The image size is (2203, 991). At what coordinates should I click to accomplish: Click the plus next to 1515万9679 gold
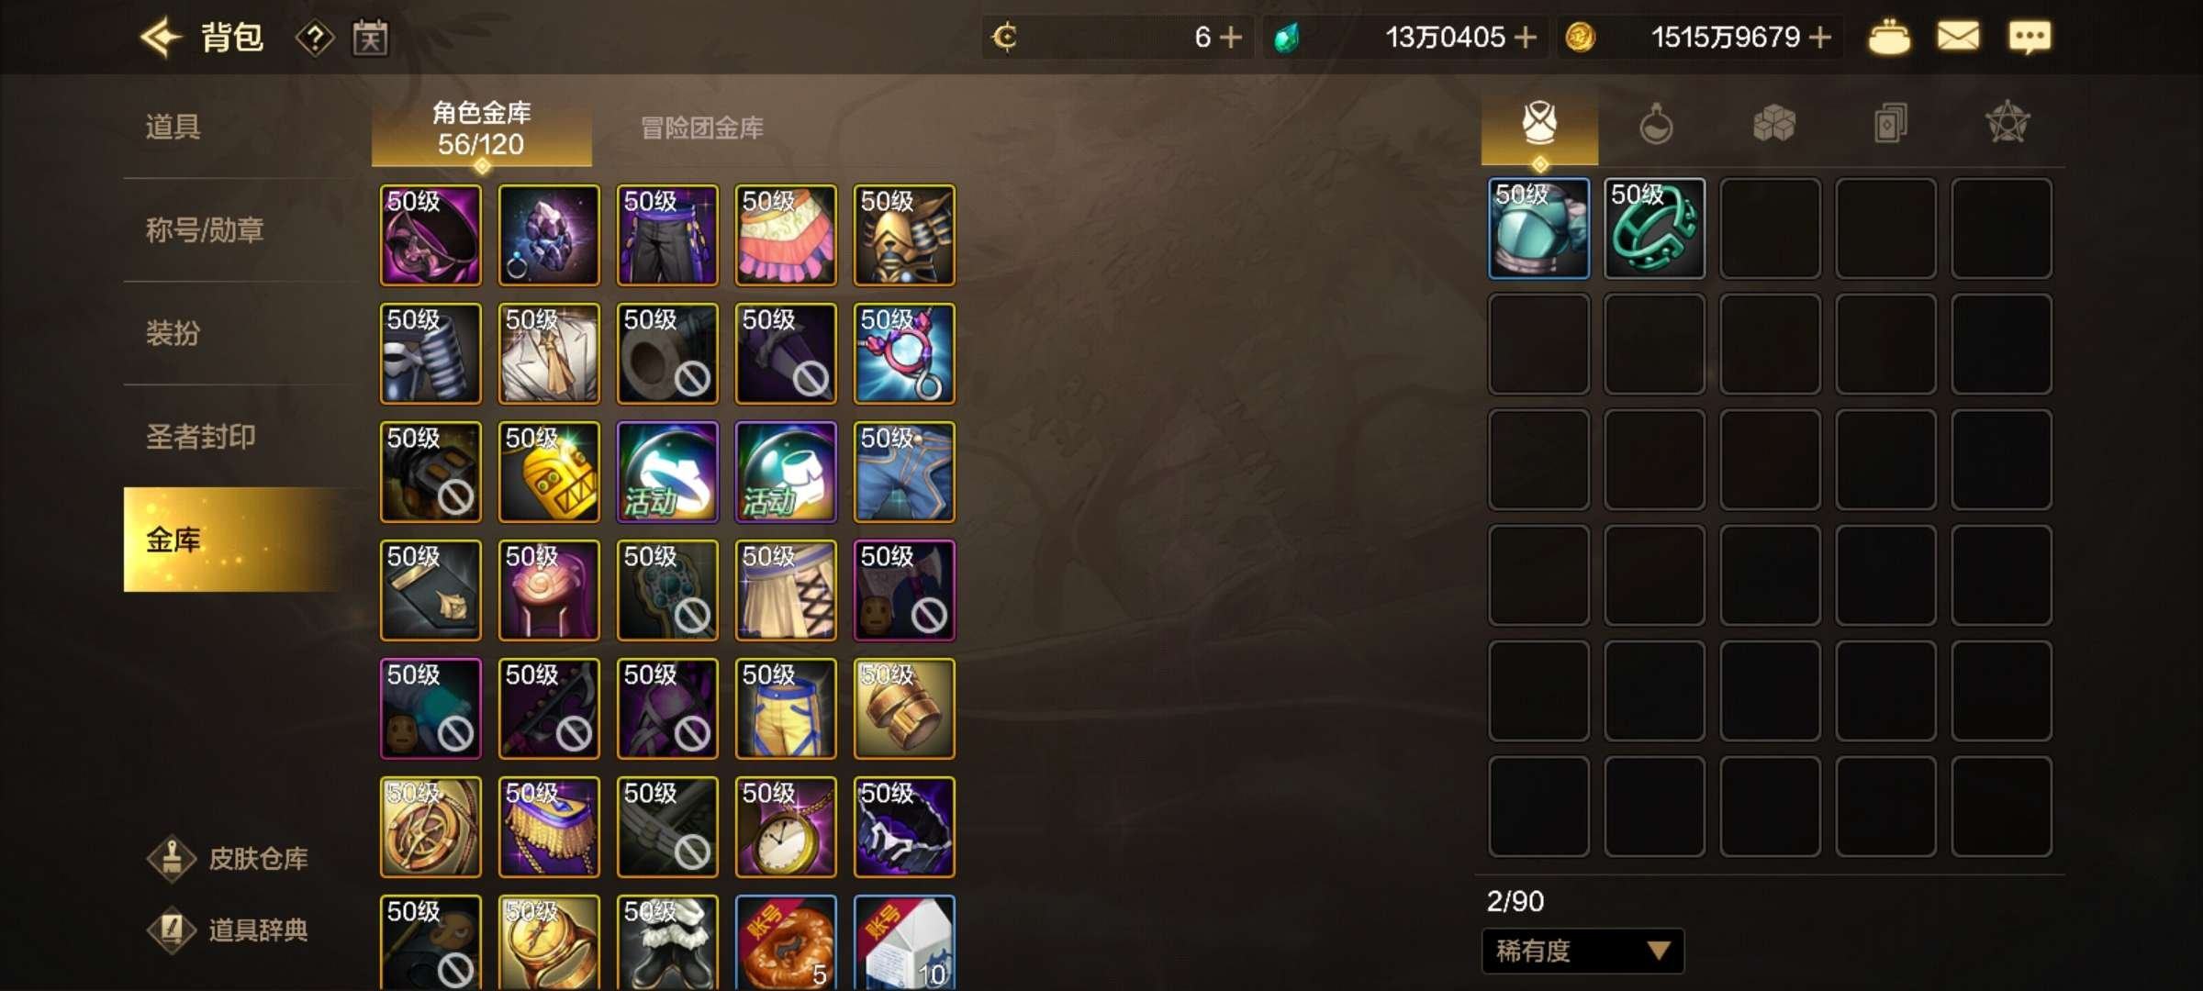pos(1819,38)
